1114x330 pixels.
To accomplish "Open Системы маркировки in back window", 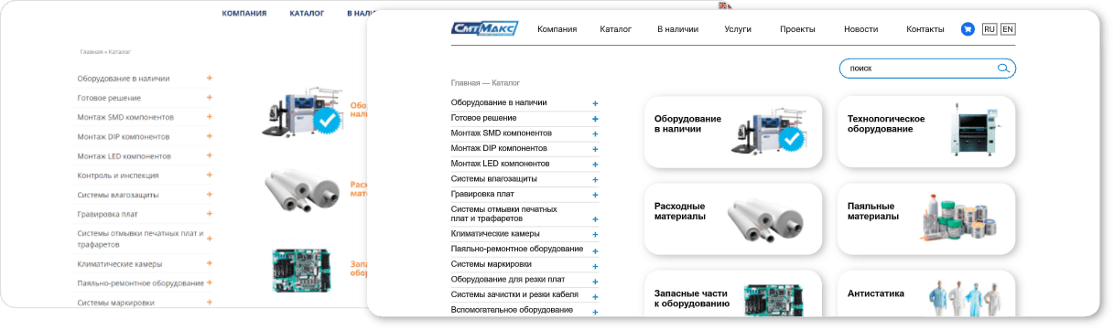I will pyautogui.click(x=115, y=303).
